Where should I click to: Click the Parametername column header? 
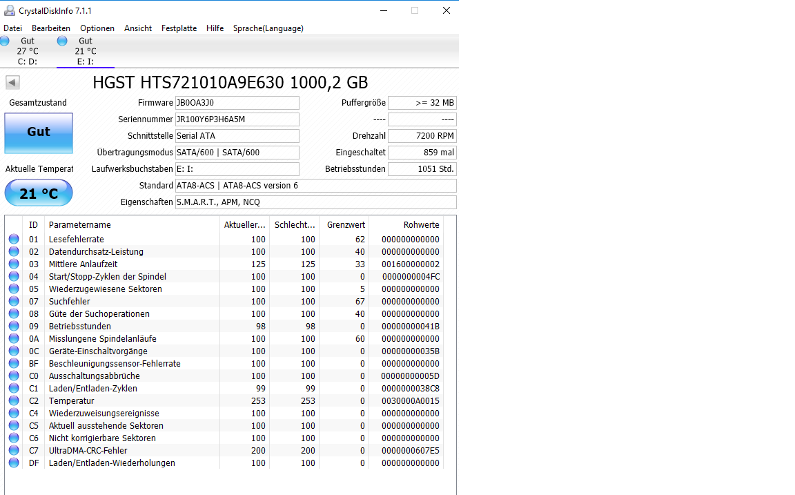(x=132, y=224)
